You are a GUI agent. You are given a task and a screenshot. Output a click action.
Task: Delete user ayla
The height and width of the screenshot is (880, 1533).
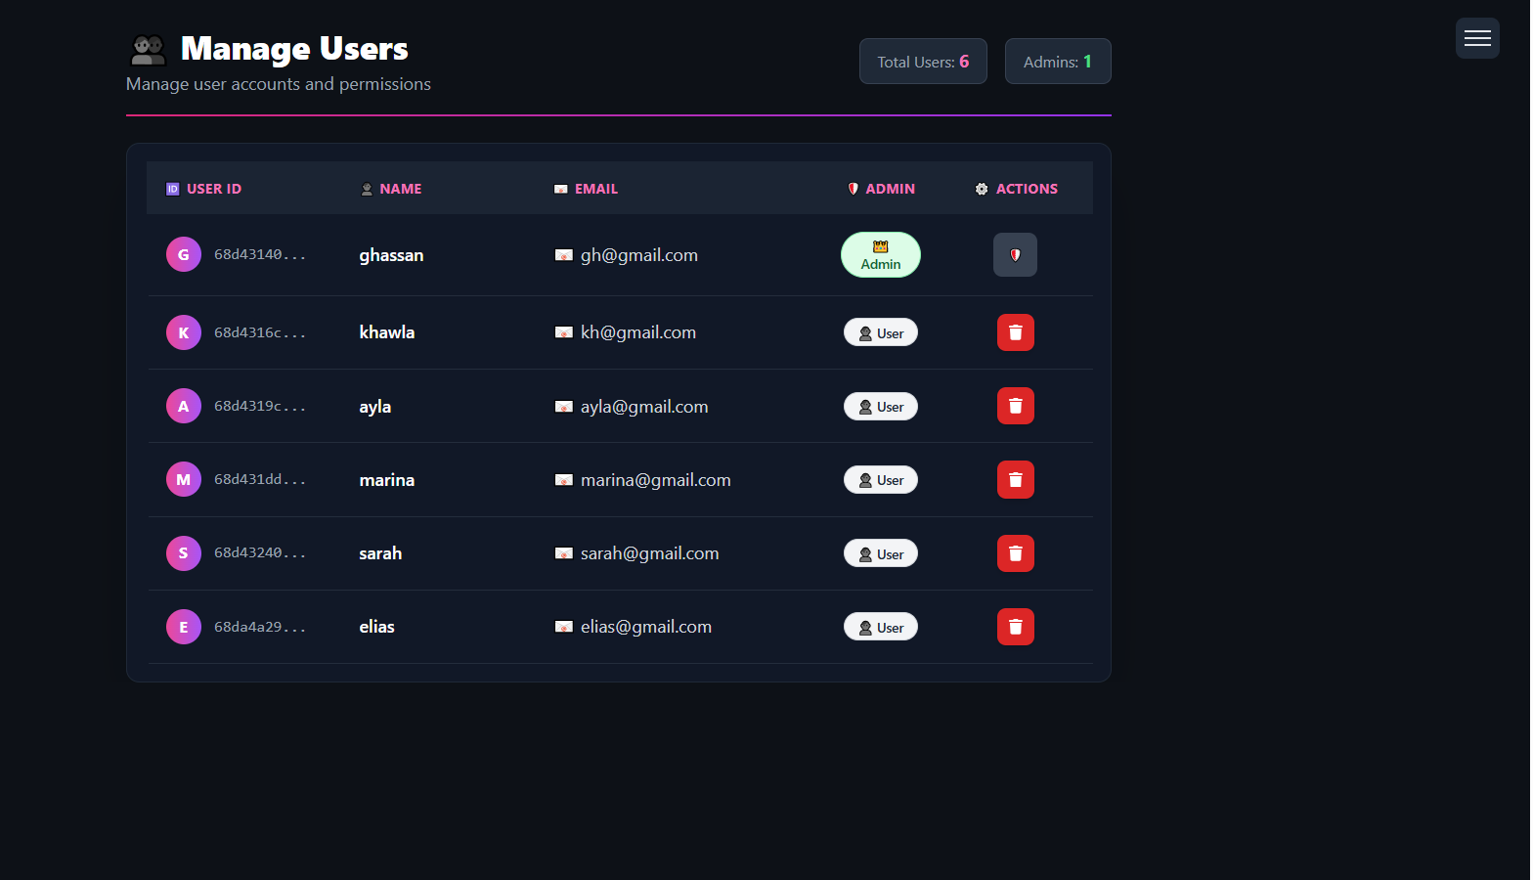[x=1015, y=406]
